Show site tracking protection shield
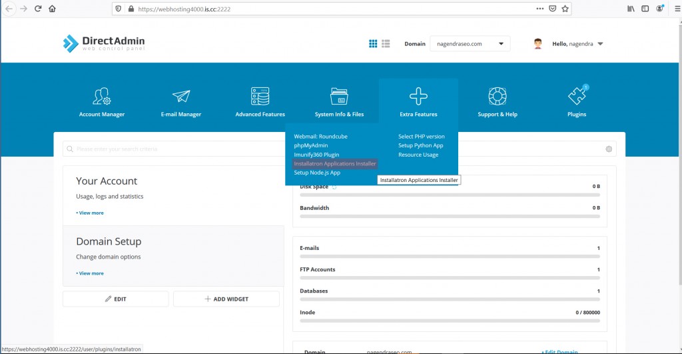The width and height of the screenshot is (682, 354). 119,9
